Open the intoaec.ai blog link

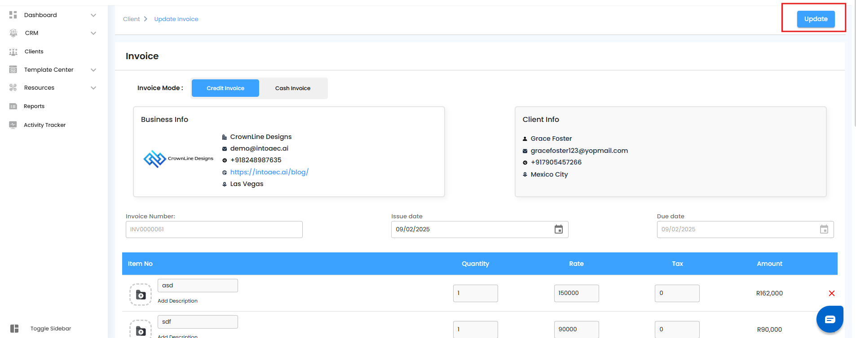pos(269,172)
